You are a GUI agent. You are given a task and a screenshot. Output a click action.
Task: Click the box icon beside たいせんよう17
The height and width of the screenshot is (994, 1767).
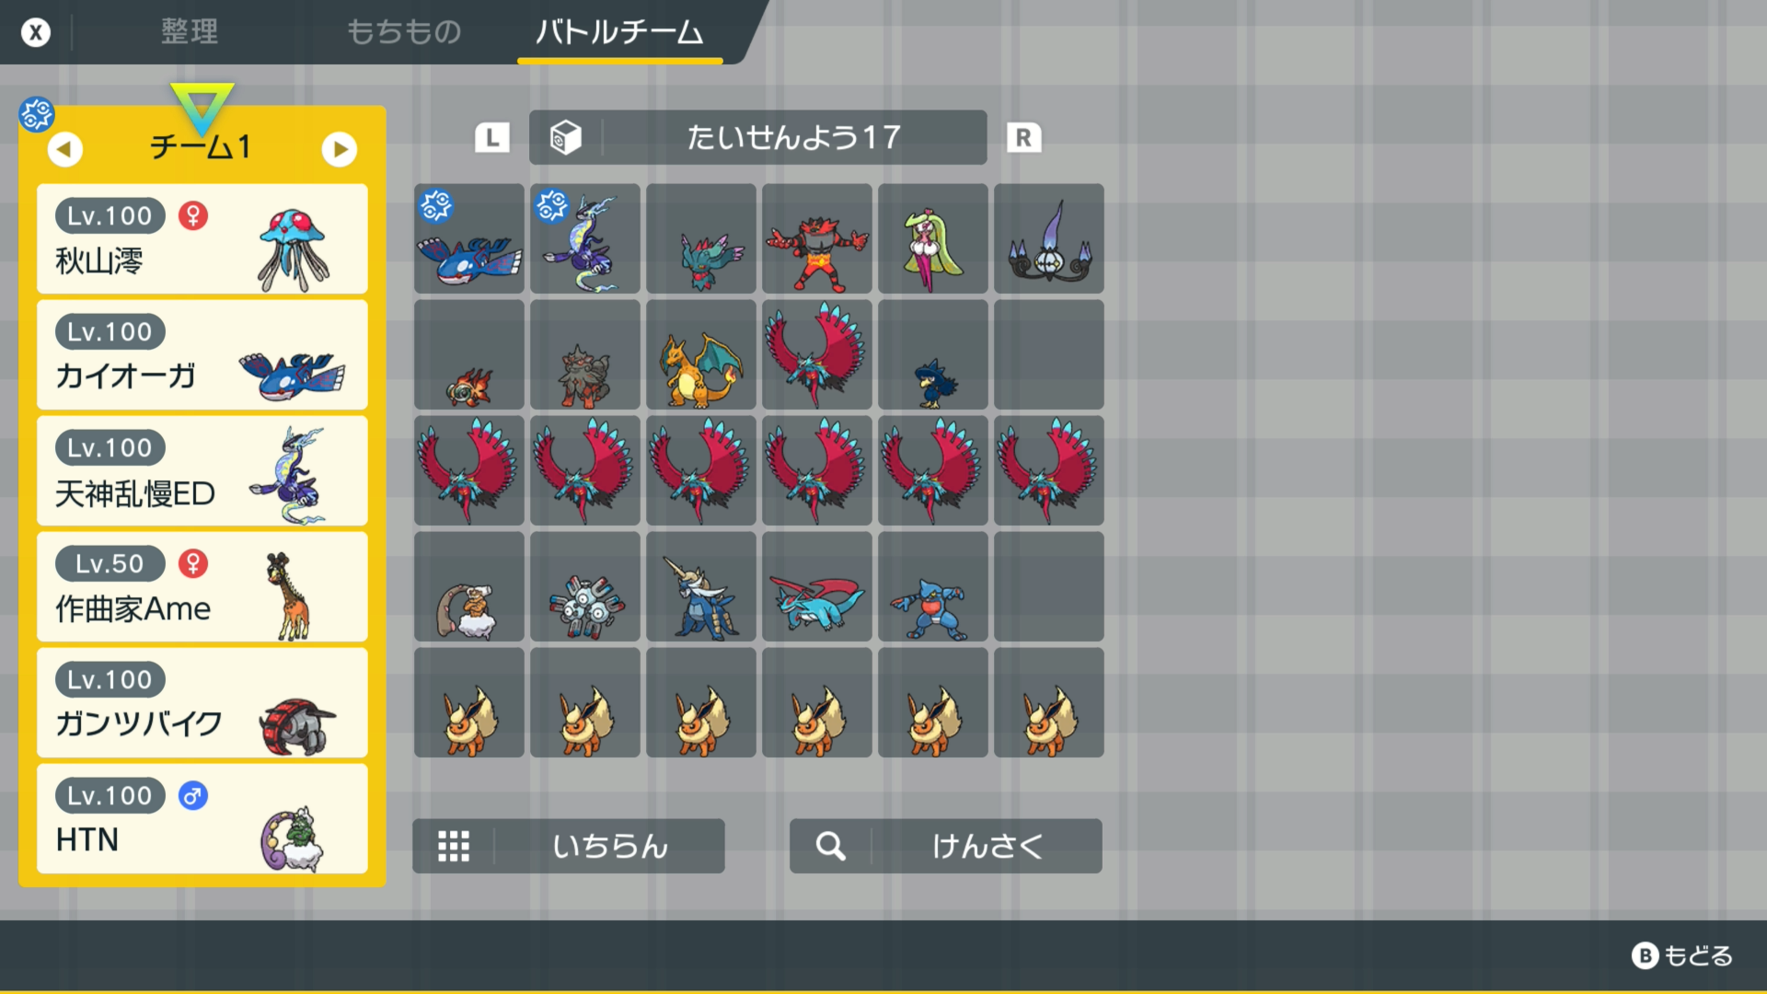click(565, 137)
